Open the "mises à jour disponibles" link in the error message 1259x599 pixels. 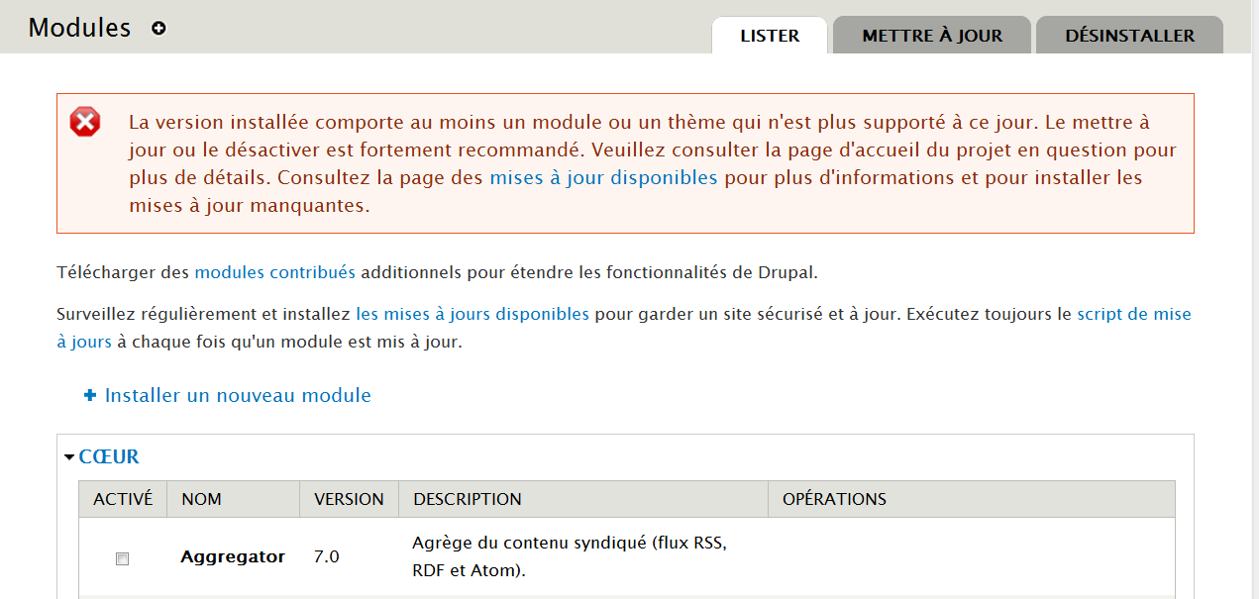(603, 178)
